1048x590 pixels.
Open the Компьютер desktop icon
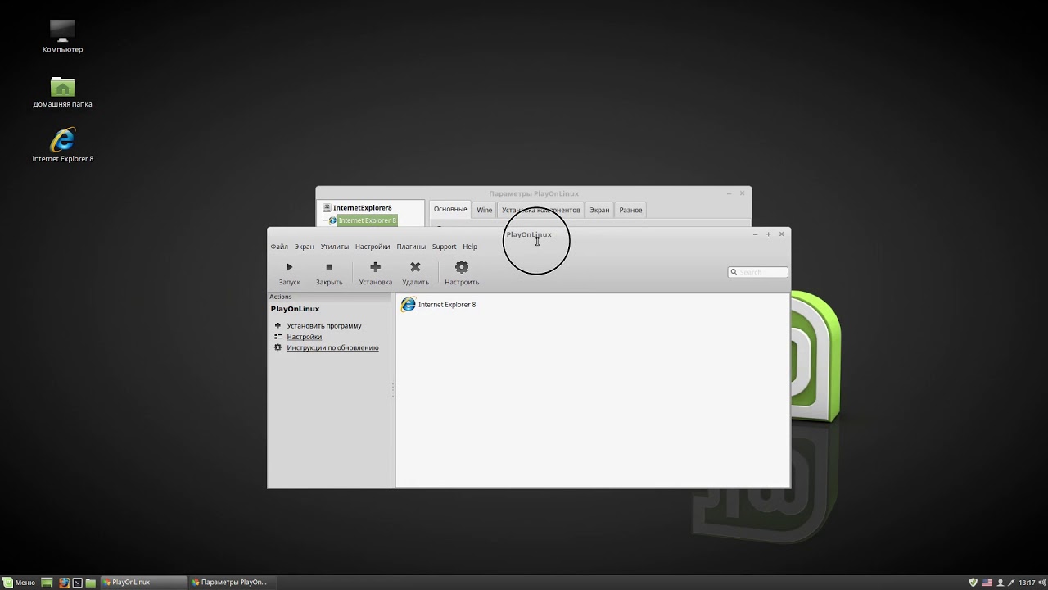click(x=63, y=37)
